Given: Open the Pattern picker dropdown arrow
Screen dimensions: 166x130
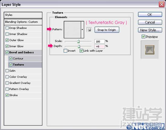Looking at the screenshot, I should (82, 30).
